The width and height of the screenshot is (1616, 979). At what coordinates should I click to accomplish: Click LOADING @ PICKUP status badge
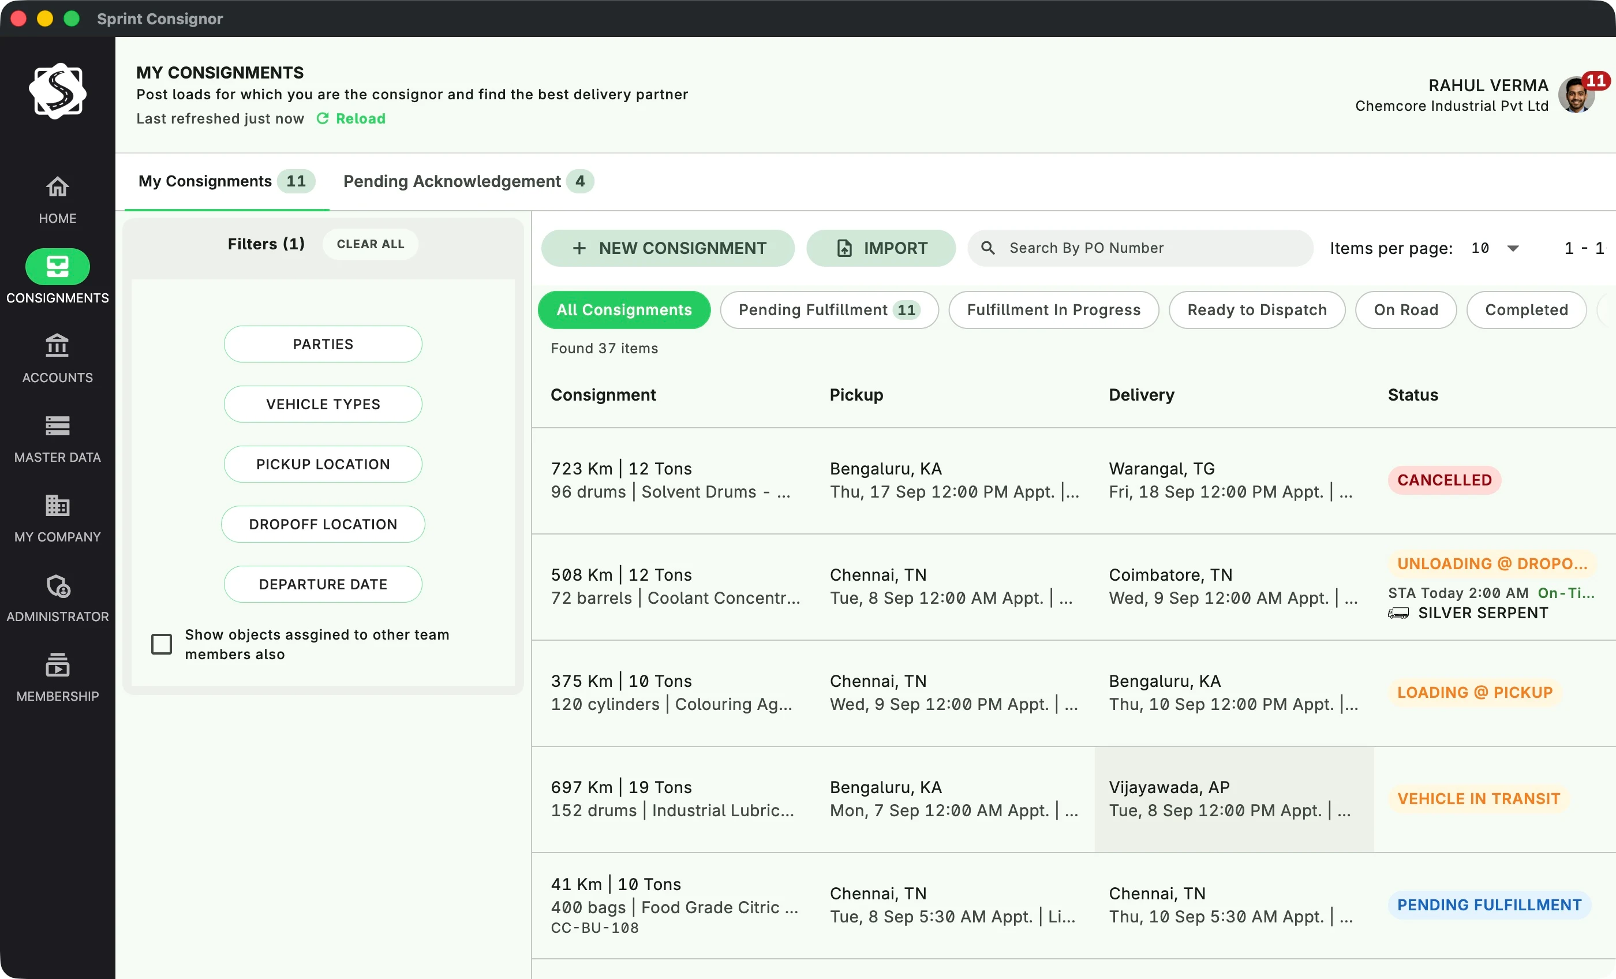pyautogui.click(x=1475, y=692)
